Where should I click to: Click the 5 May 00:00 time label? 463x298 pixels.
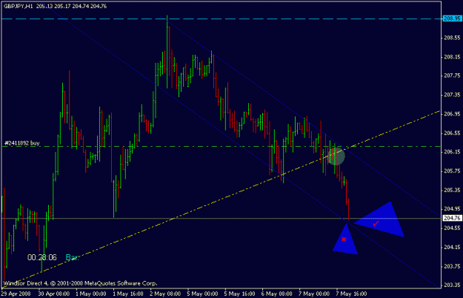202,294
